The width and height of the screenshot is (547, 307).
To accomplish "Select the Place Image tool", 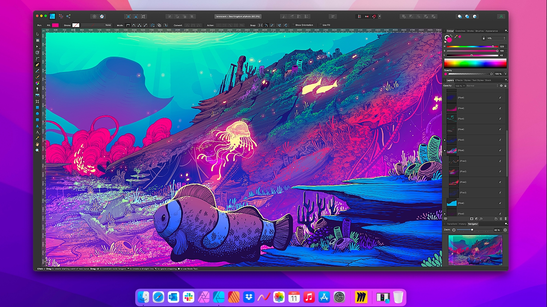I will [38, 95].
